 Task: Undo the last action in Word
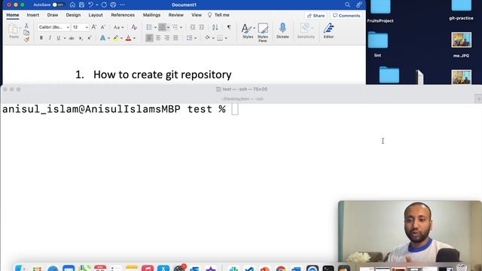[x=90, y=5]
